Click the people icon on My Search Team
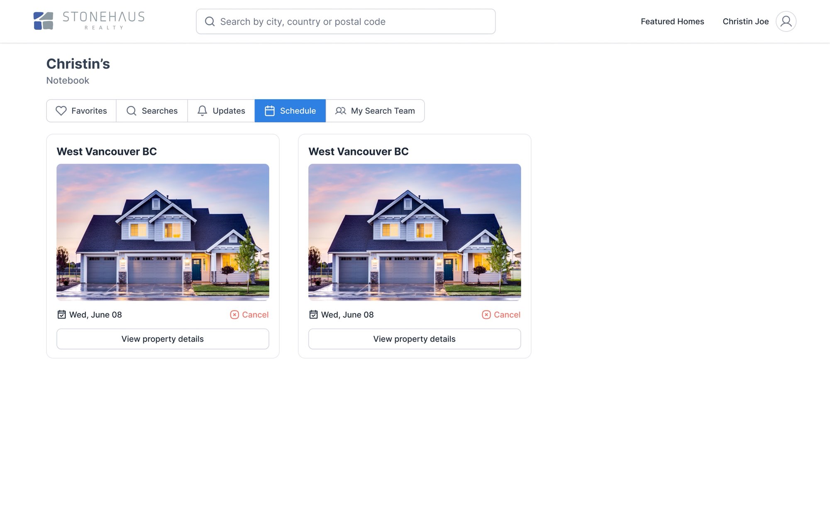This screenshot has height=519, width=830. coord(341,111)
